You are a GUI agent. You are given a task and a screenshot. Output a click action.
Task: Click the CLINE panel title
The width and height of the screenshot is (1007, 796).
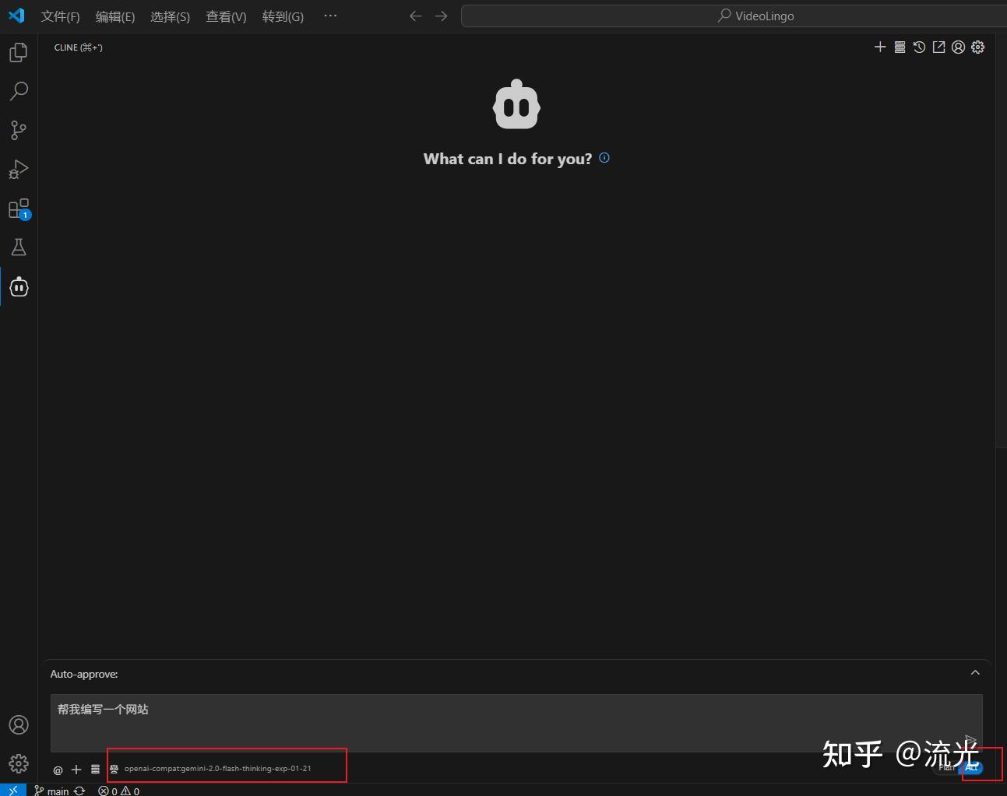coord(78,47)
